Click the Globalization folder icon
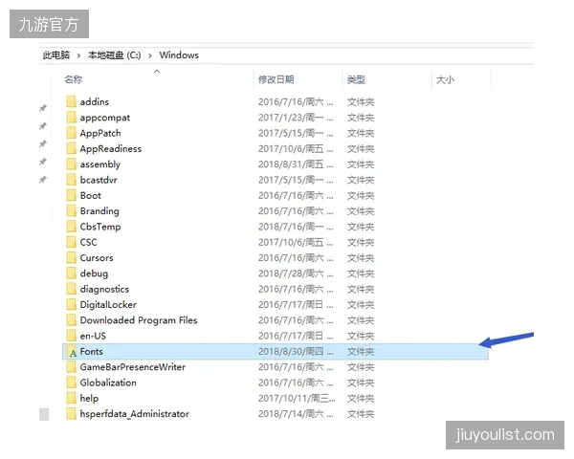This screenshot has width=574, height=459. pos(72,382)
